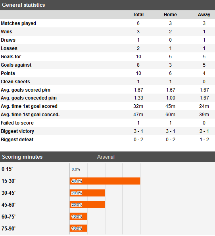Select the Home column header

170,15
